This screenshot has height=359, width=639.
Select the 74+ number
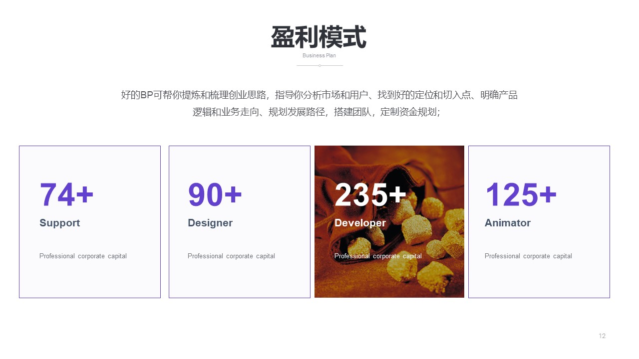click(67, 194)
